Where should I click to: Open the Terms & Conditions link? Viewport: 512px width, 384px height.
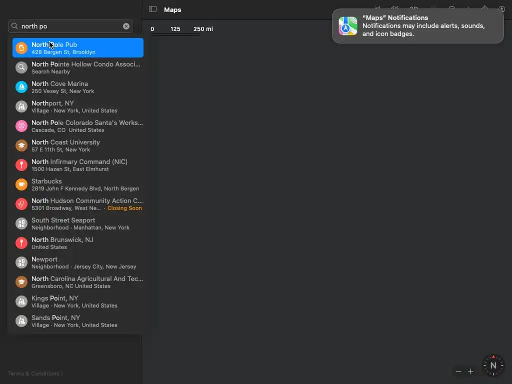coord(35,373)
